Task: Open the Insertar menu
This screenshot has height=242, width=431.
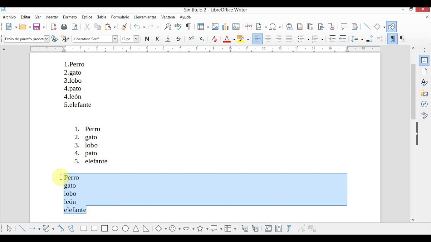Action: tap(52, 17)
